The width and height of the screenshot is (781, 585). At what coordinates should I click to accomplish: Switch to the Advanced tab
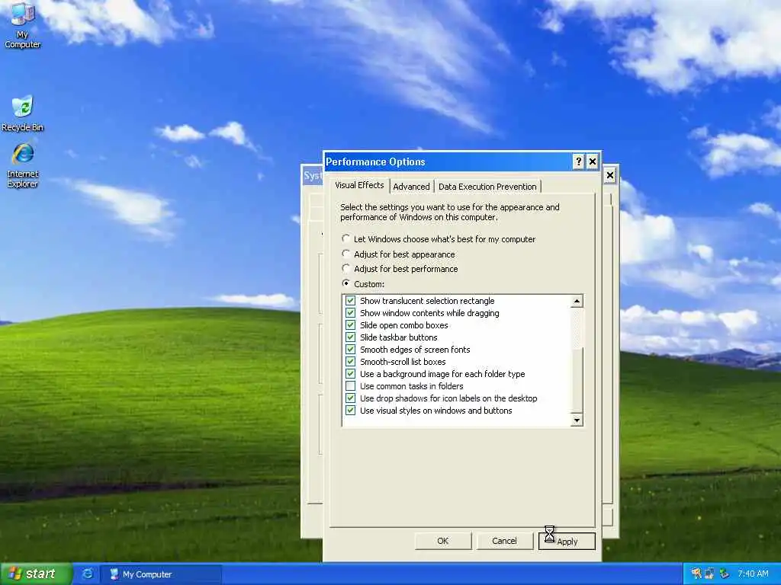(411, 187)
